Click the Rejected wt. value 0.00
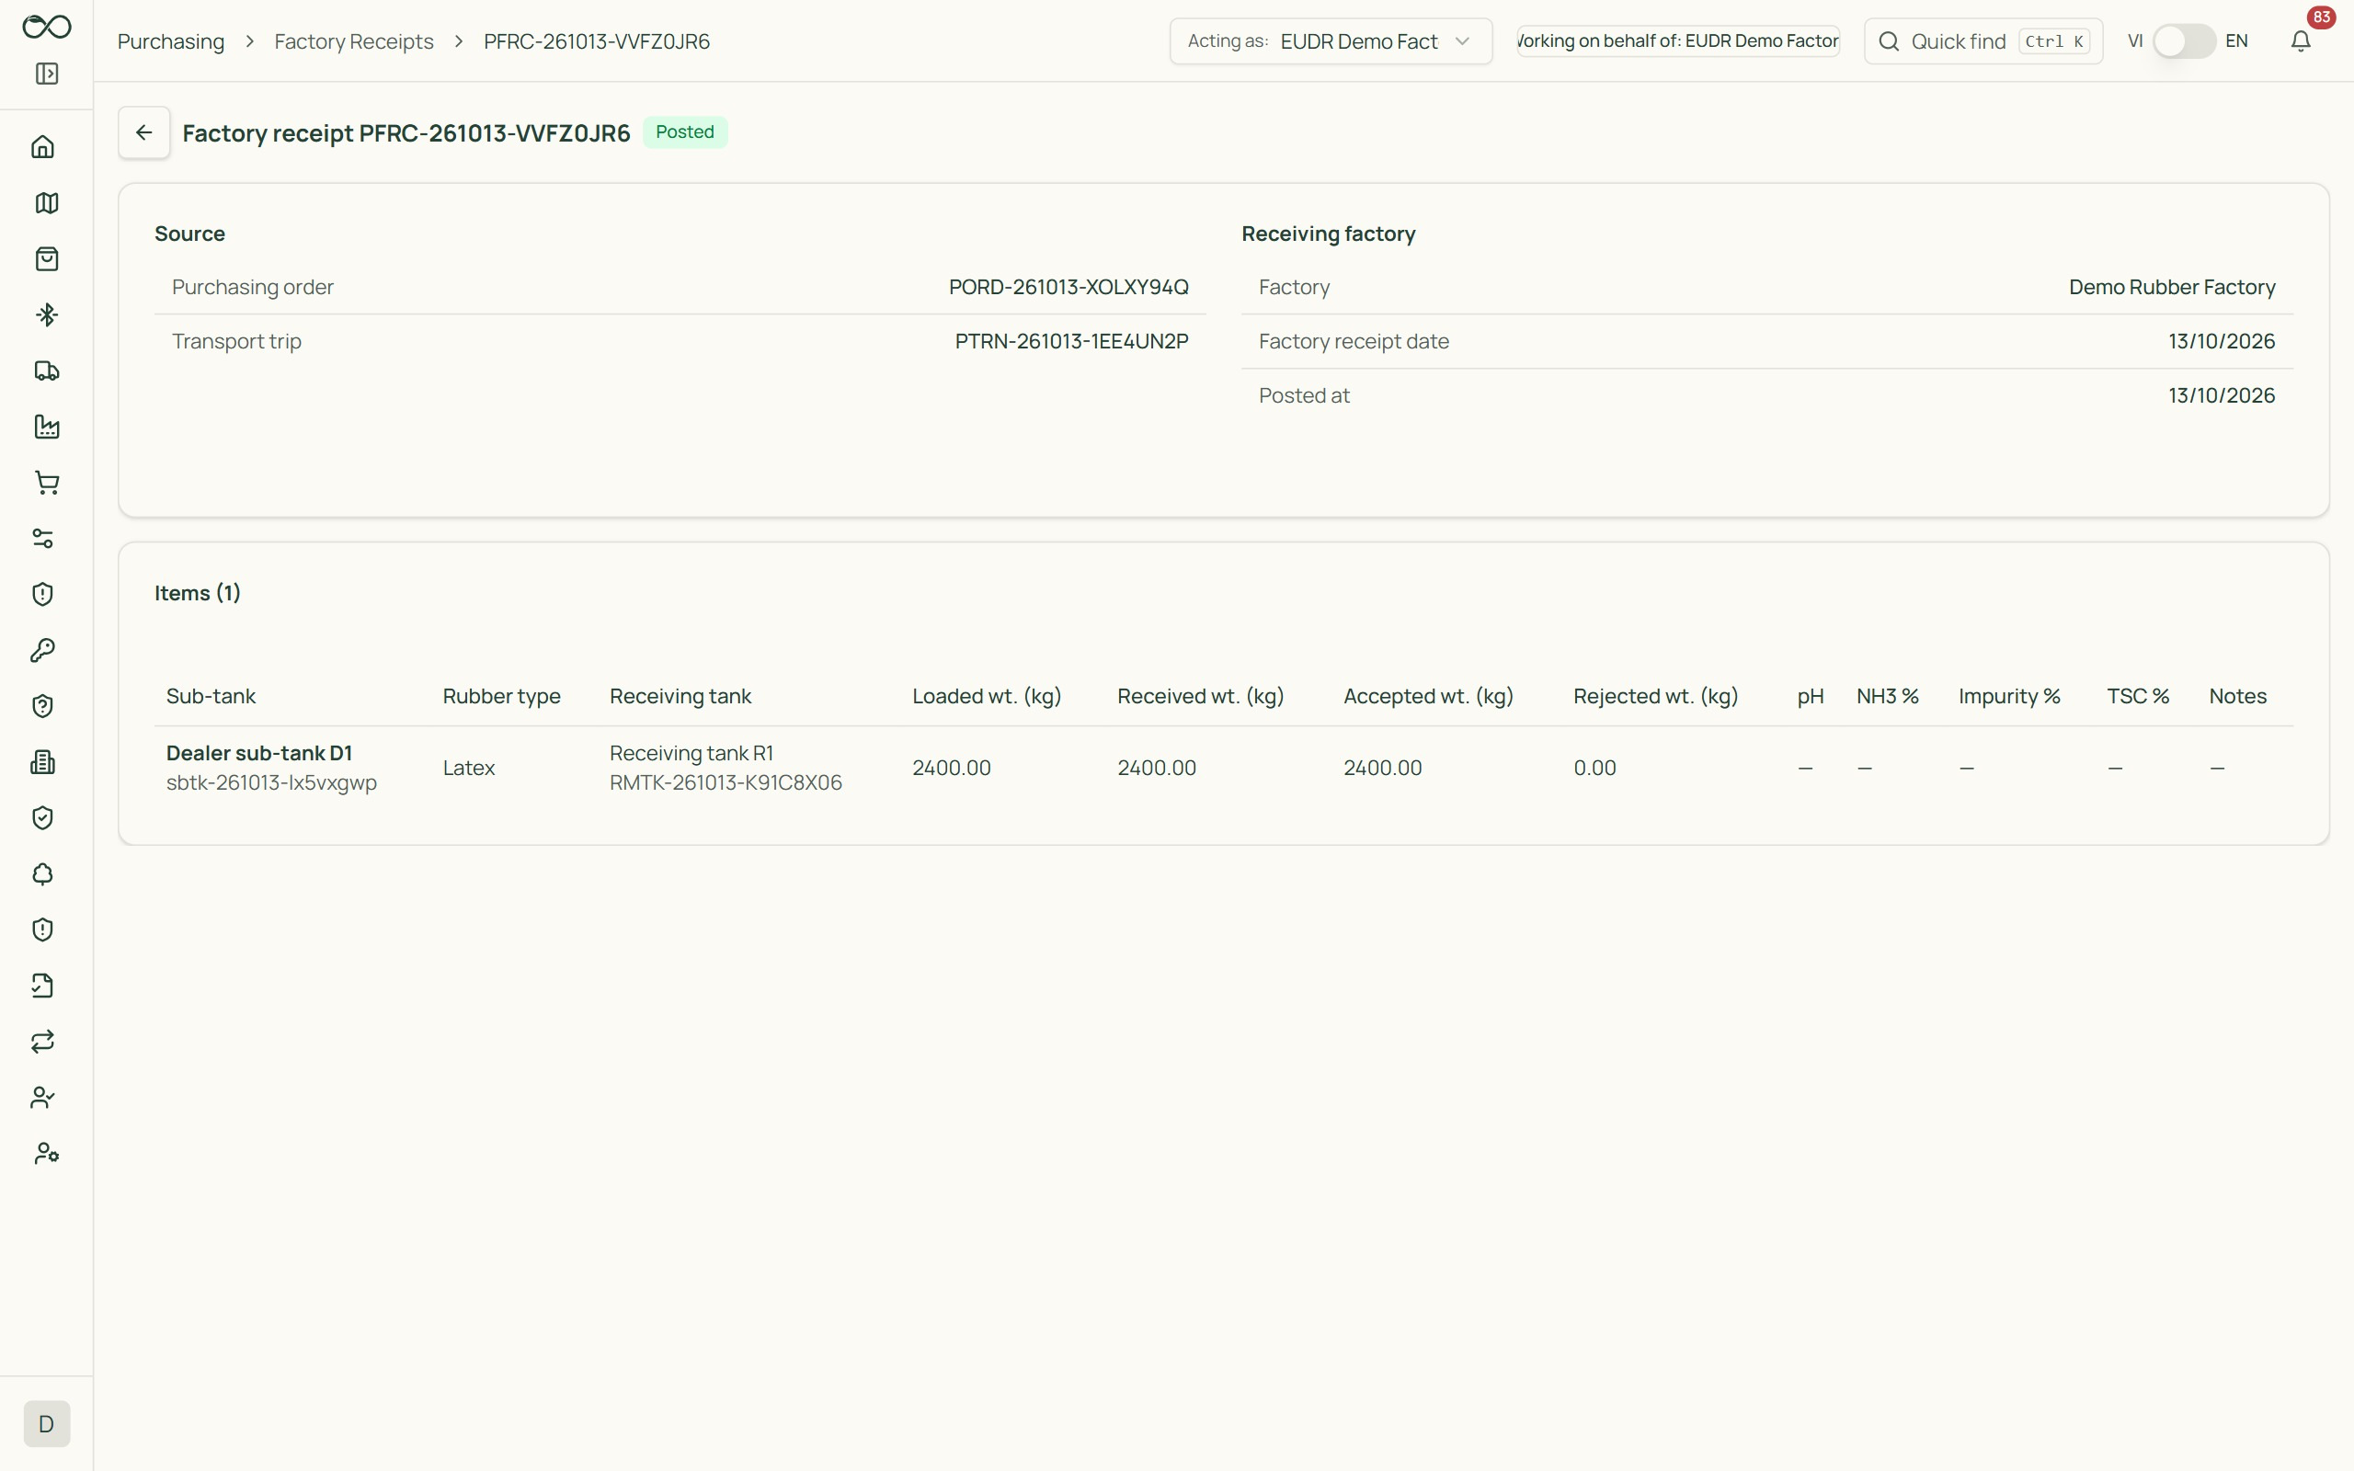 1595,768
